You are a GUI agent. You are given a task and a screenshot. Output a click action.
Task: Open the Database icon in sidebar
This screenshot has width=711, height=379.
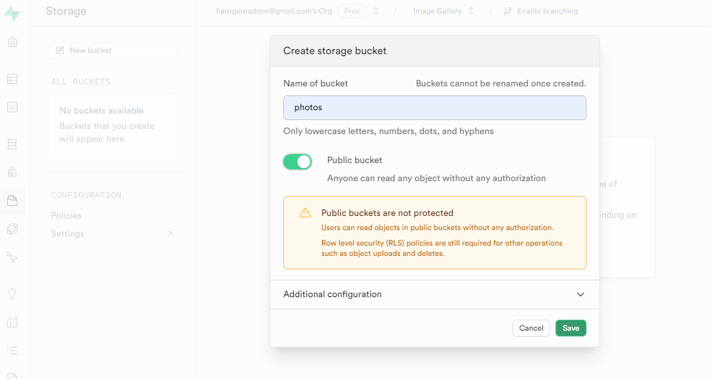[x=12, y=144]
